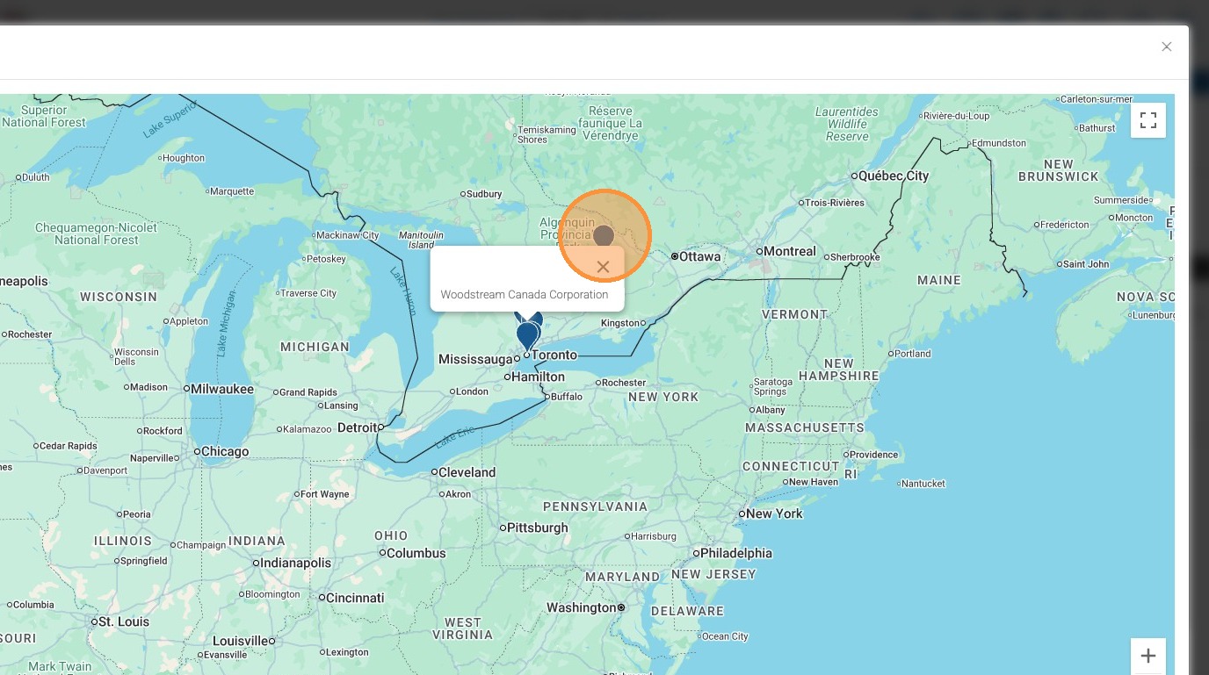Viewport: 1209px width, 675px height.
Task: Click the Manitoulin Island label
Action: [x=421, y=240]
